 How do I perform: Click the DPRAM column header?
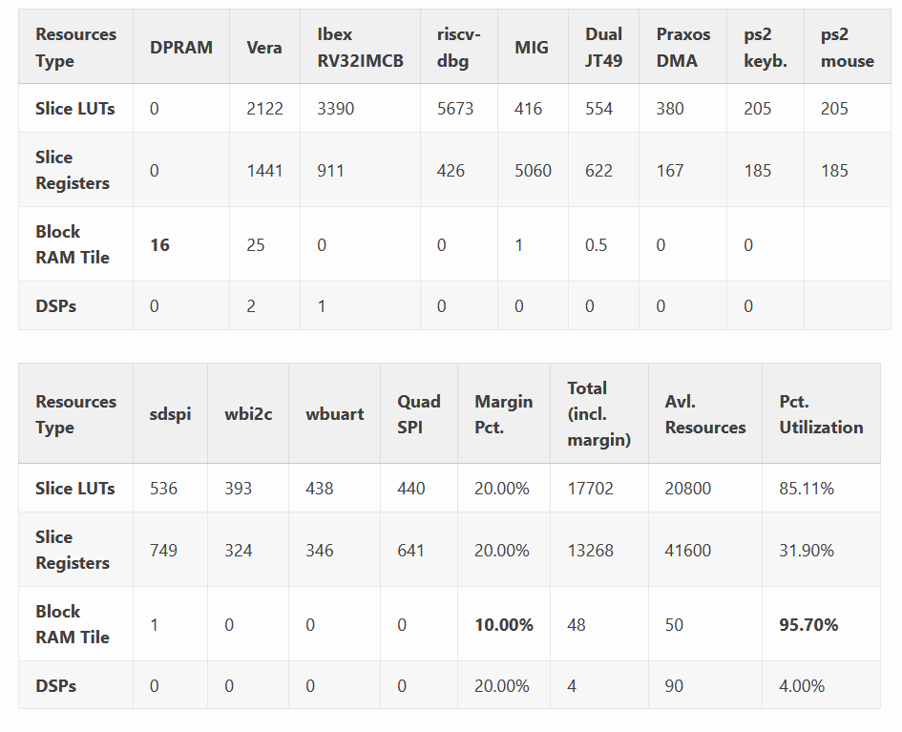[x=180, y=47]
